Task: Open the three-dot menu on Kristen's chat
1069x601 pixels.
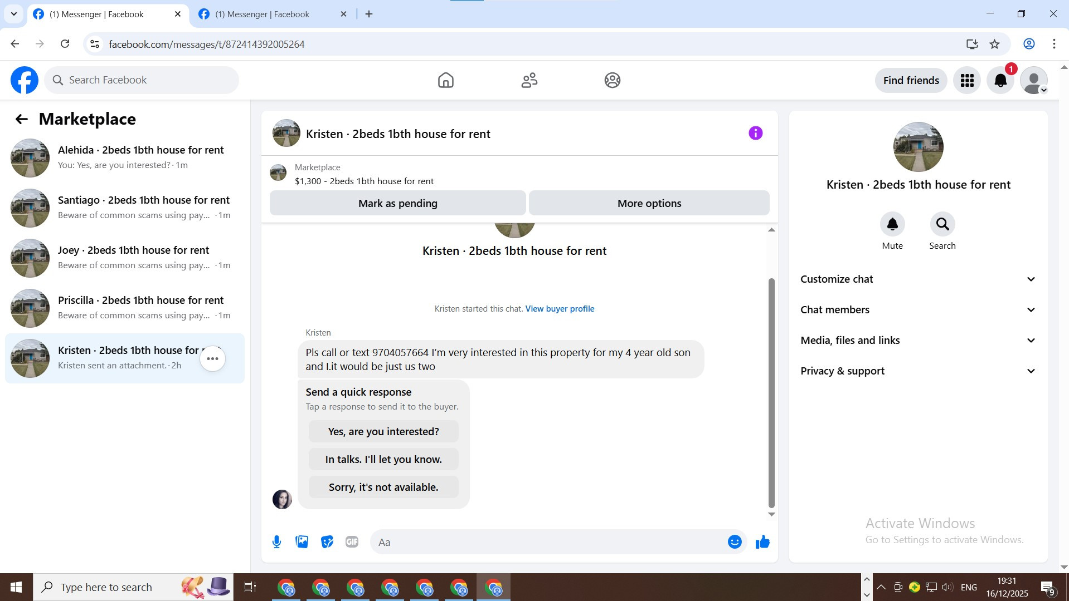Action: point(212,359)
